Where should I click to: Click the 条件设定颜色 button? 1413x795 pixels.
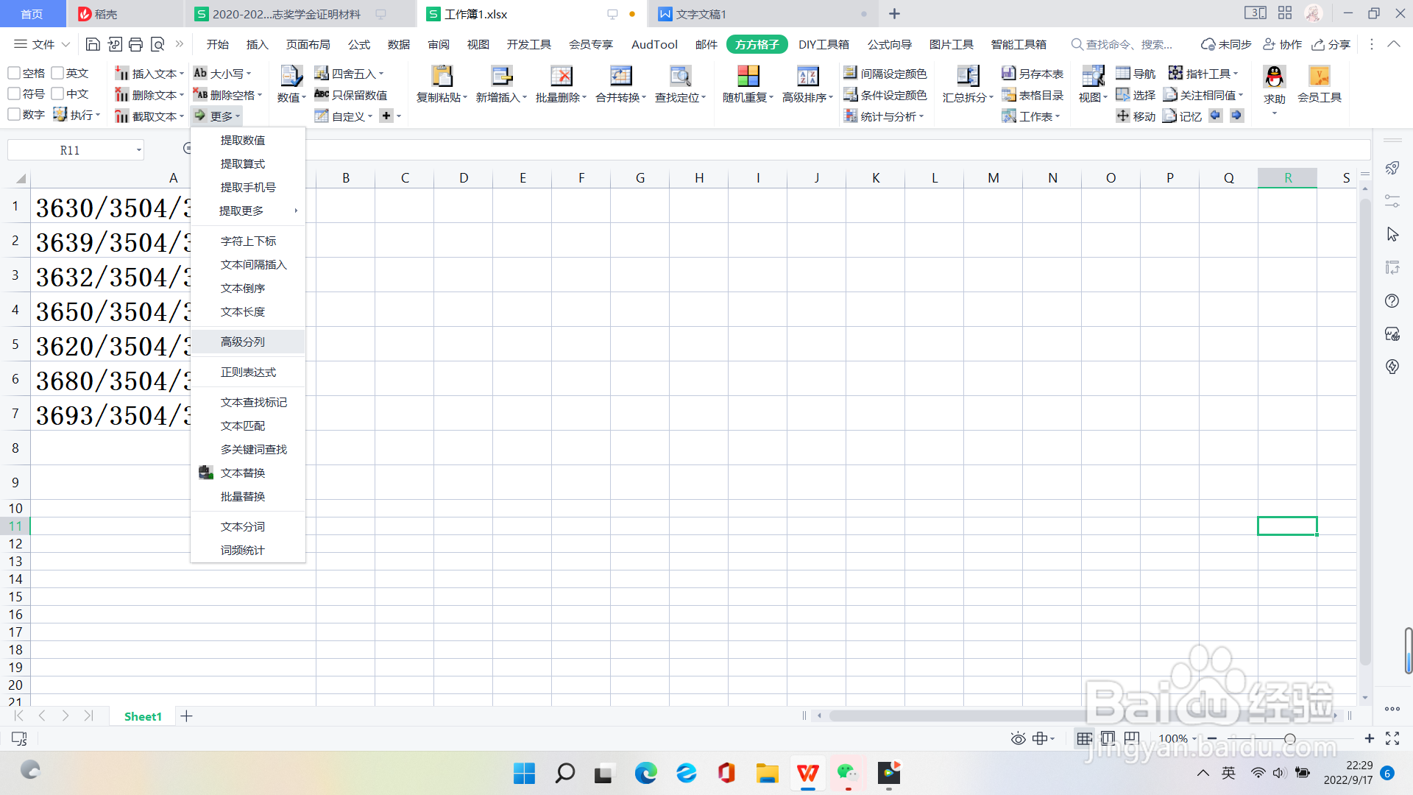885,95
